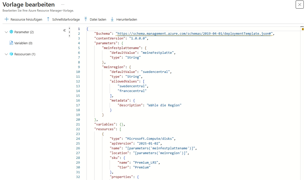Close the Vorlage bearbeiten pane
The height and width of the screenshot is (180, 306).
299,5
